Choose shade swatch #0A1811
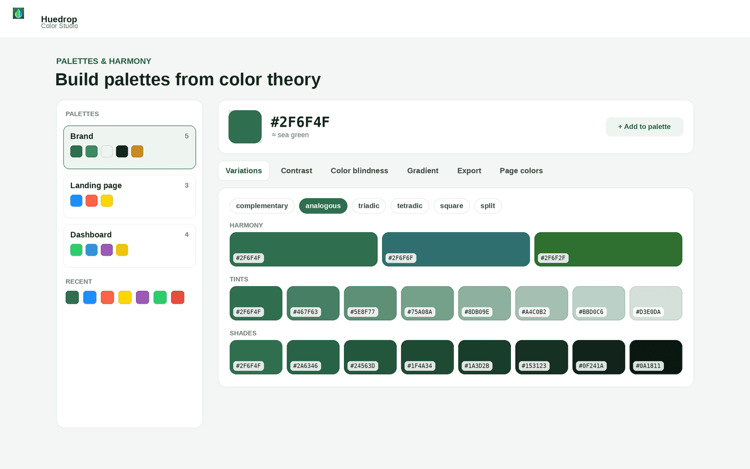 click(x=656, y=357)
